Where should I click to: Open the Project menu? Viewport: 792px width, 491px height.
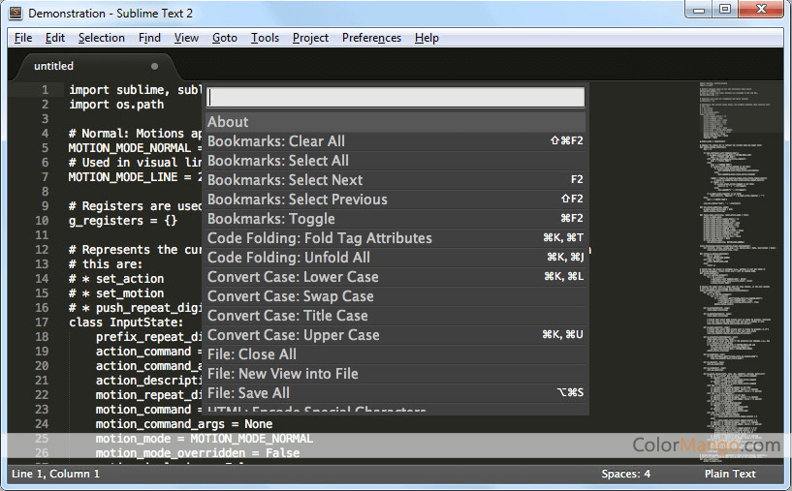click(310, 38)
